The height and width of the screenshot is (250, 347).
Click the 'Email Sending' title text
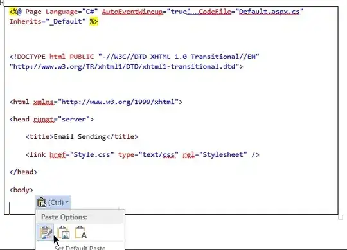pos(80,137)
